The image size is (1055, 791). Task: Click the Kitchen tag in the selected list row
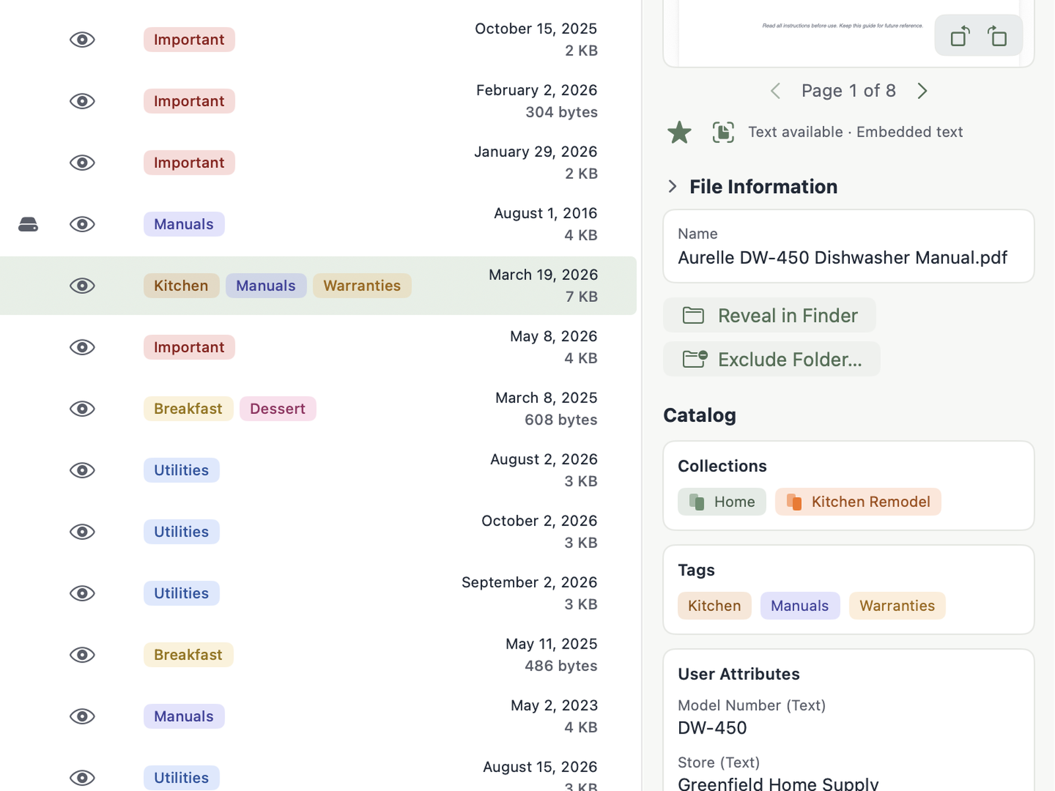181,286
